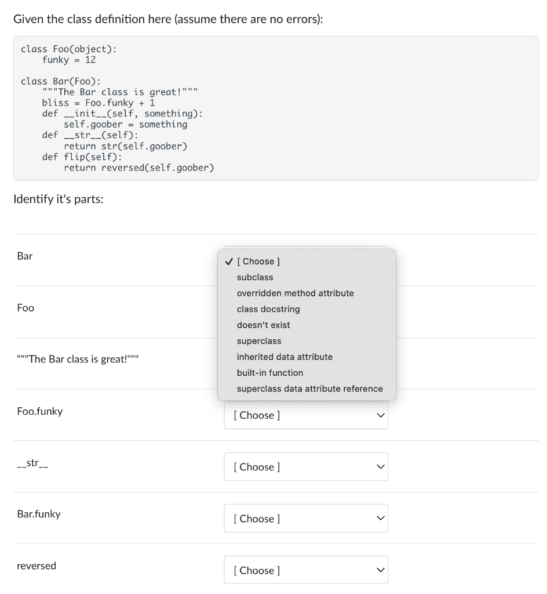Viewport: 547px width, 594px height.
Task: Select "subclass" from the open dropdown list
Action: point(255,277)
